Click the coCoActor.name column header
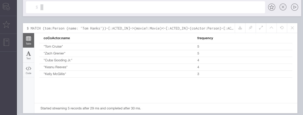 (57, 38)
